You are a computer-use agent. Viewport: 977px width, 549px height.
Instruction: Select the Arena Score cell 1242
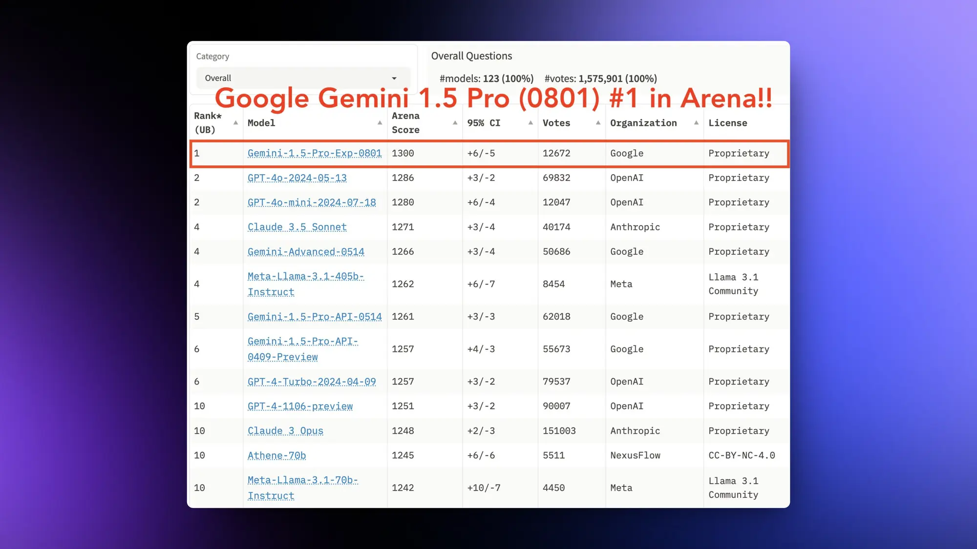click(403, 488)
